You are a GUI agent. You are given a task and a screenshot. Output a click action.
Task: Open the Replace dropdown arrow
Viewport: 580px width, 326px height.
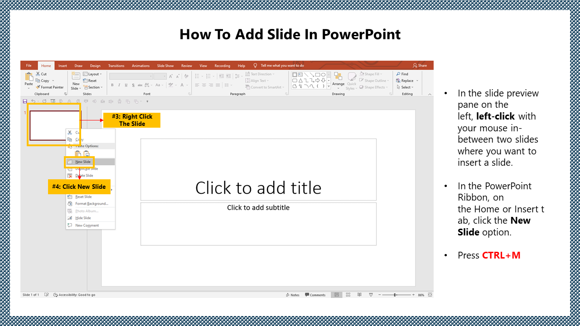(417, 81)
